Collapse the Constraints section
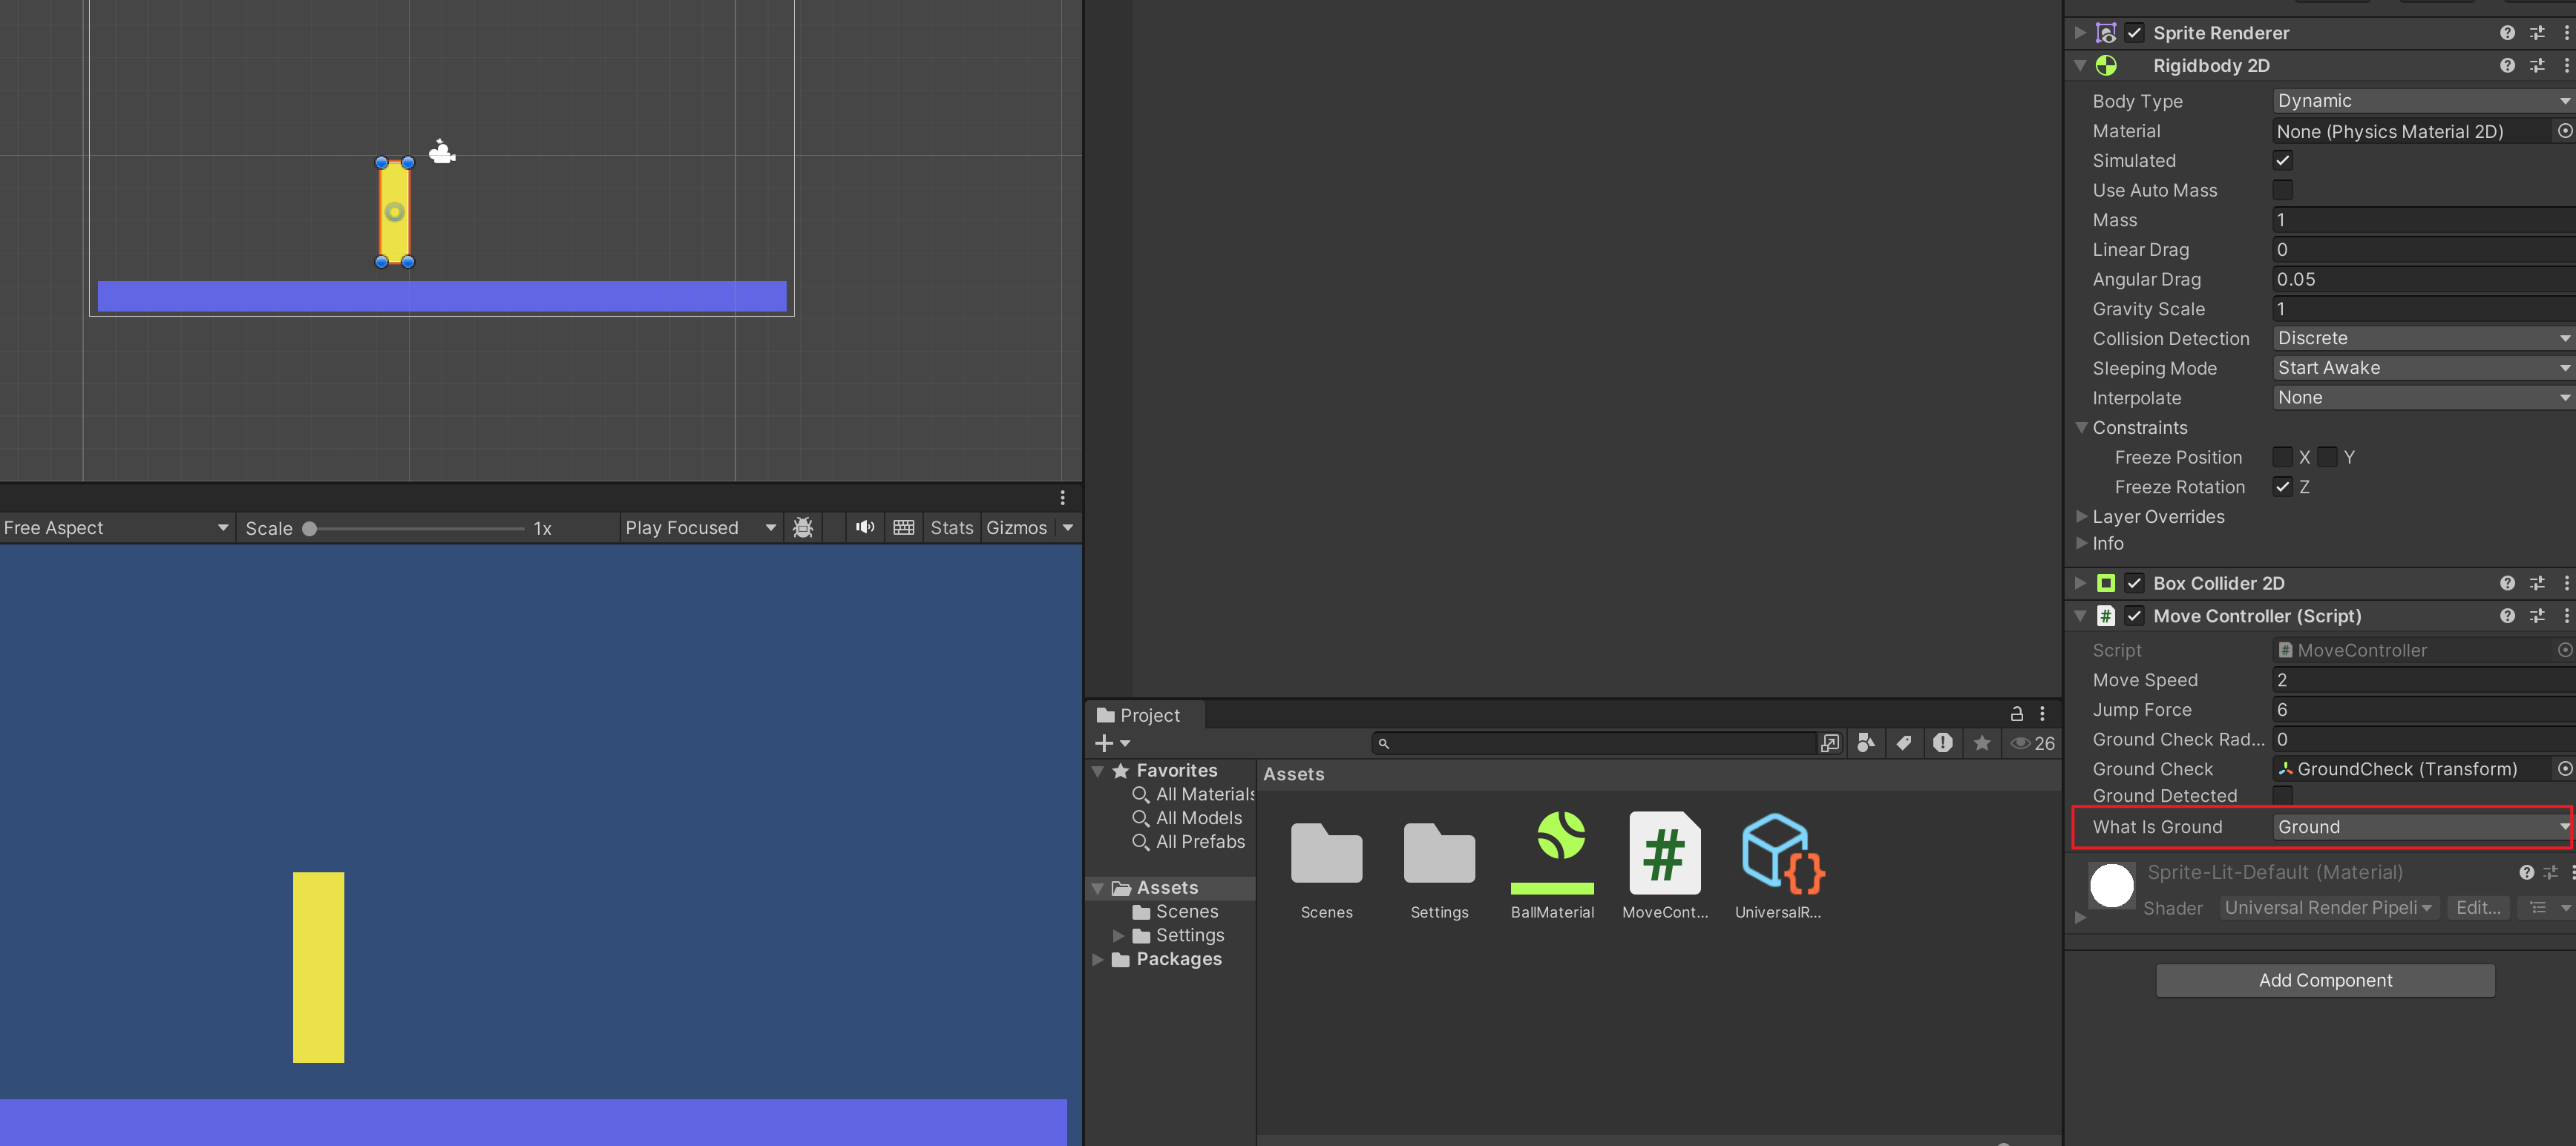This screenshot has width=2576, height=1146. [2081, 428]
